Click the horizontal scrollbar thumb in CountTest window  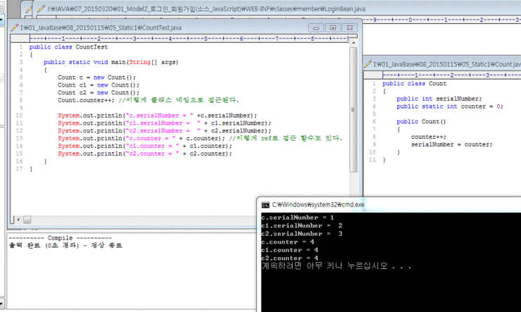26,219
